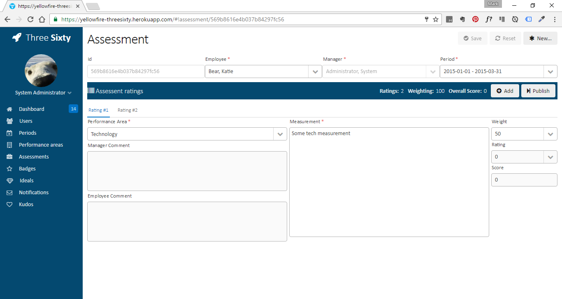Bookmark this page with star icon
Image resolution: width=562 pixels, height=299 pixels.
(x=436, y=19)
